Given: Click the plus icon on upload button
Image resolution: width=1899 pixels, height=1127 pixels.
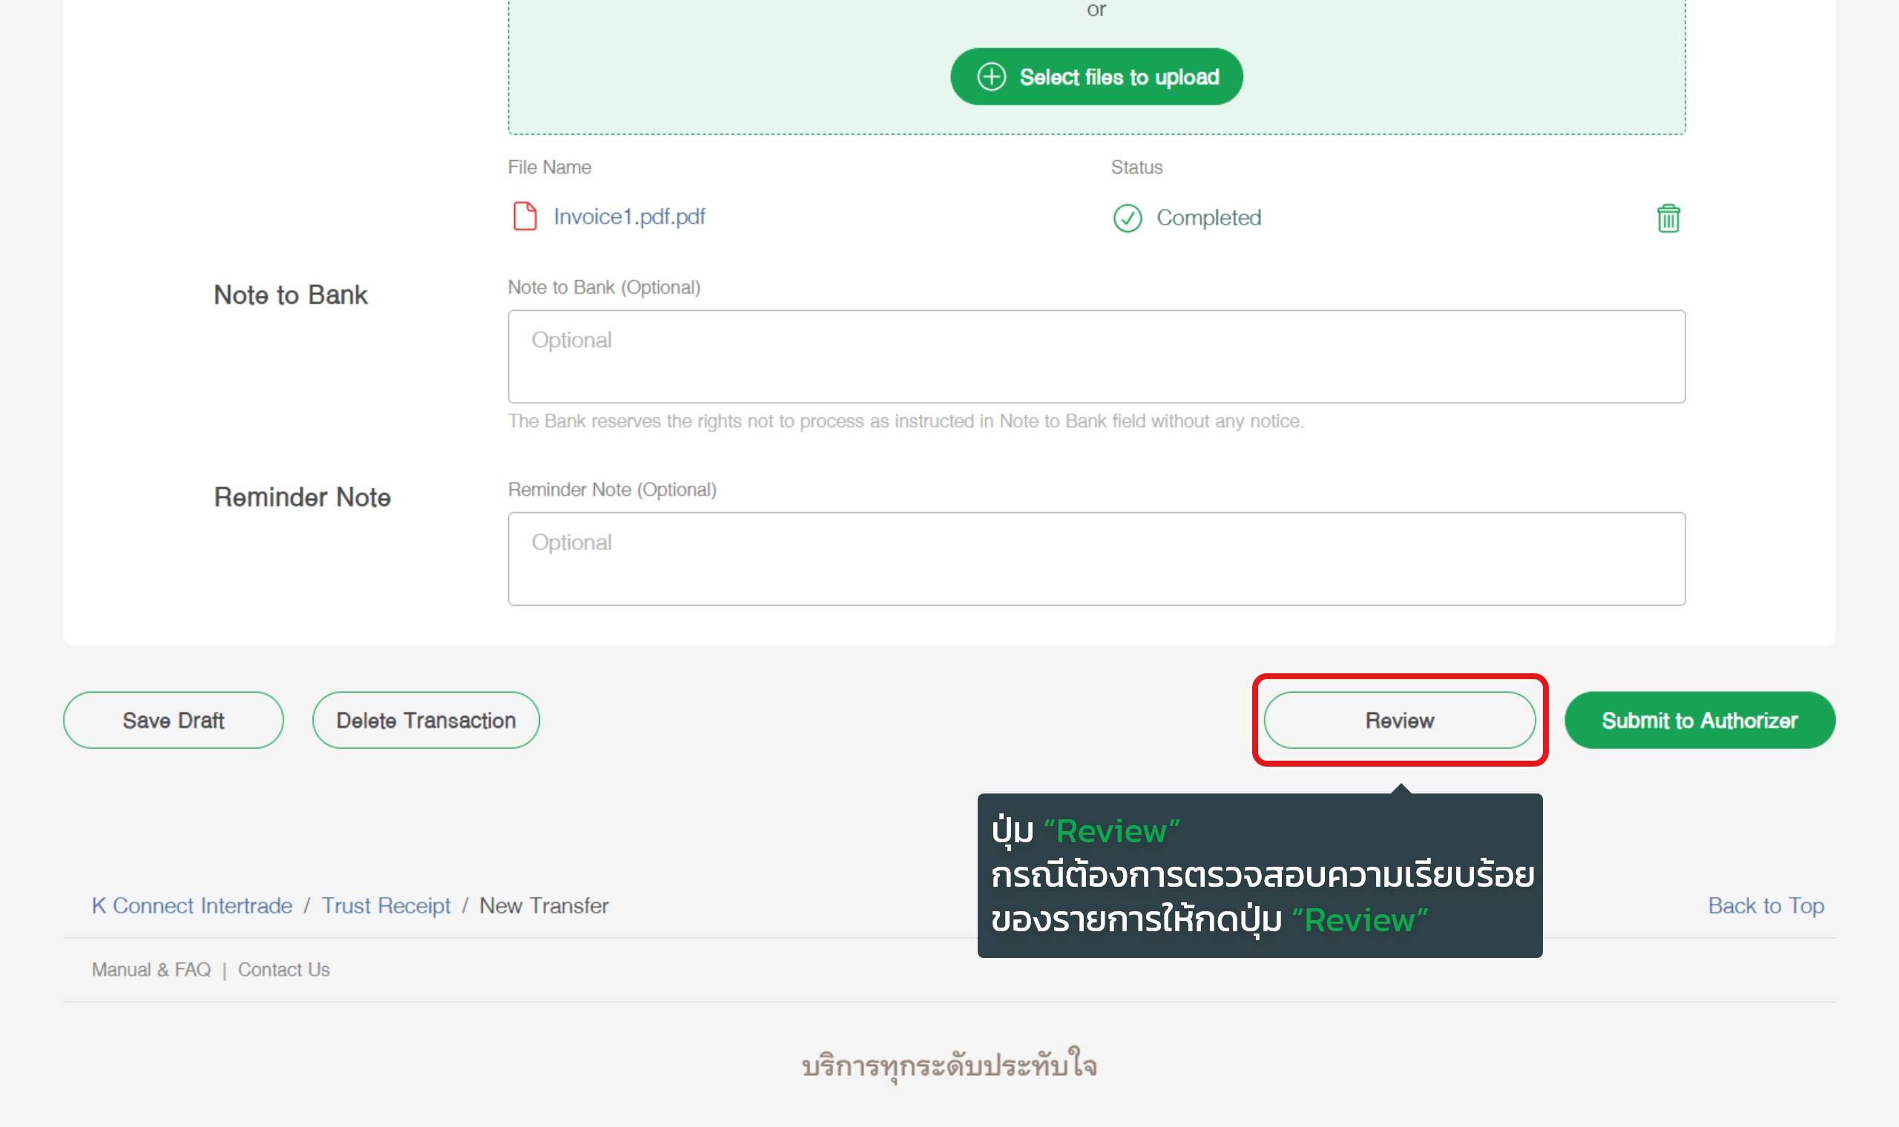Looking at the screenshot, I should [x=990, y=76].
